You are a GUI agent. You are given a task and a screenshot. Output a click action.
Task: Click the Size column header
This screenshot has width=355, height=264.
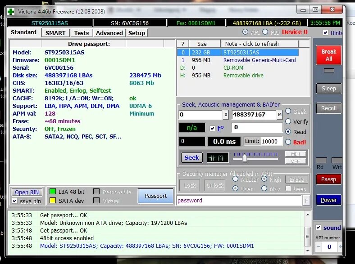click(205, 44)
